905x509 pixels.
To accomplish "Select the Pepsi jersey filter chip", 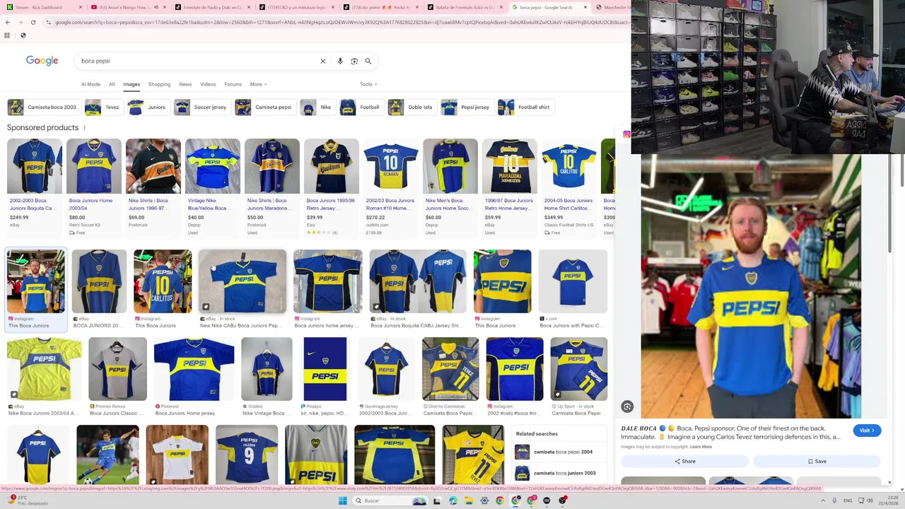I will click(467, 107).
